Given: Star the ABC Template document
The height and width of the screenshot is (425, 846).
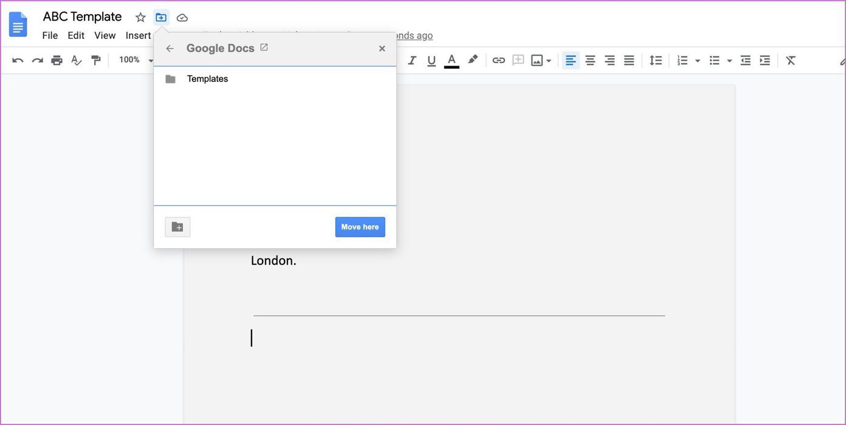Looking at the screenshot, I should click(x=140, y=18).
